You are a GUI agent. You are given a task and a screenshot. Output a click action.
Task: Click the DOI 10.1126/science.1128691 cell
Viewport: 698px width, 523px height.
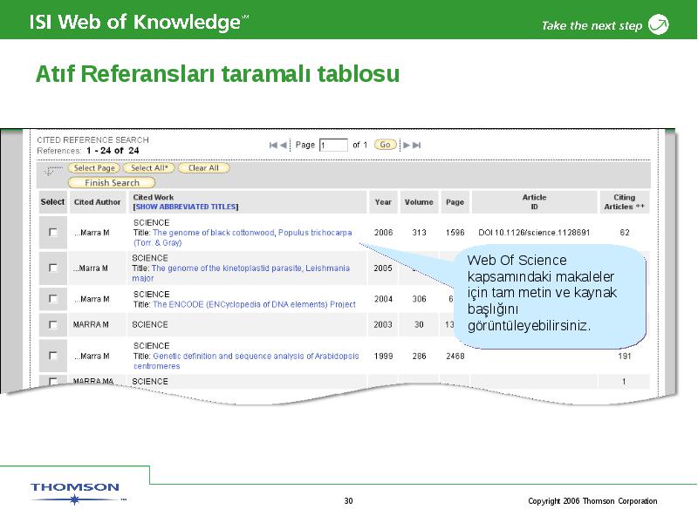(534, 232)
